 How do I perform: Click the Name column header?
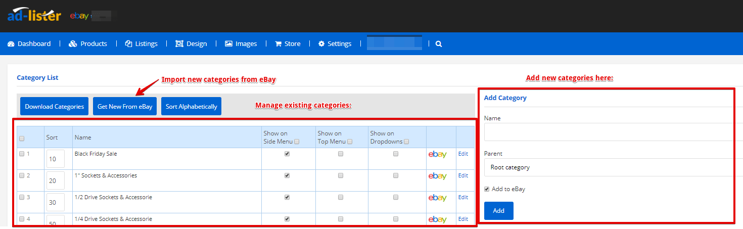(x=83, y=138)
